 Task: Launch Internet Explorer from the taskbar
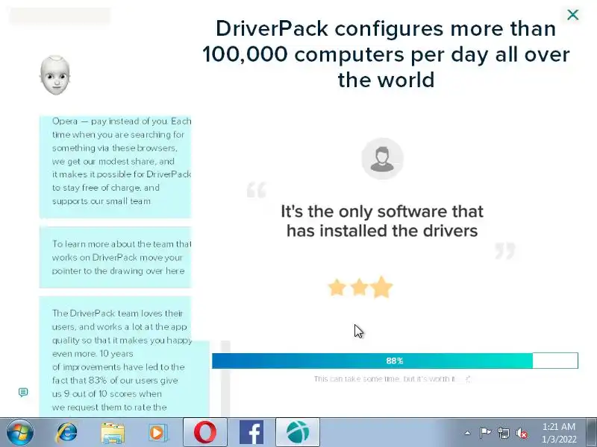point(67,433)
